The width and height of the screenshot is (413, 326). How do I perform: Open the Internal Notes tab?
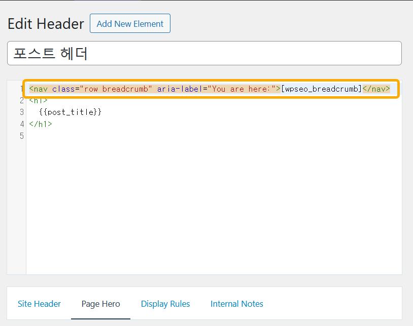click(237, 304)
